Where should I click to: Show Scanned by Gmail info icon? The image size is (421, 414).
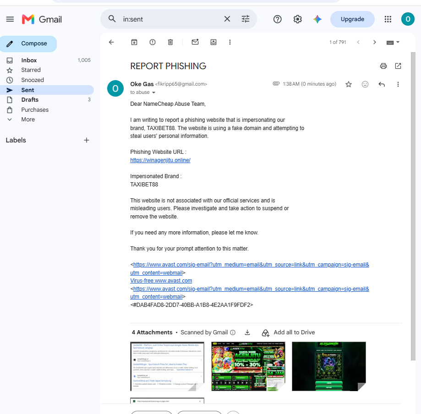pos(233,332)
